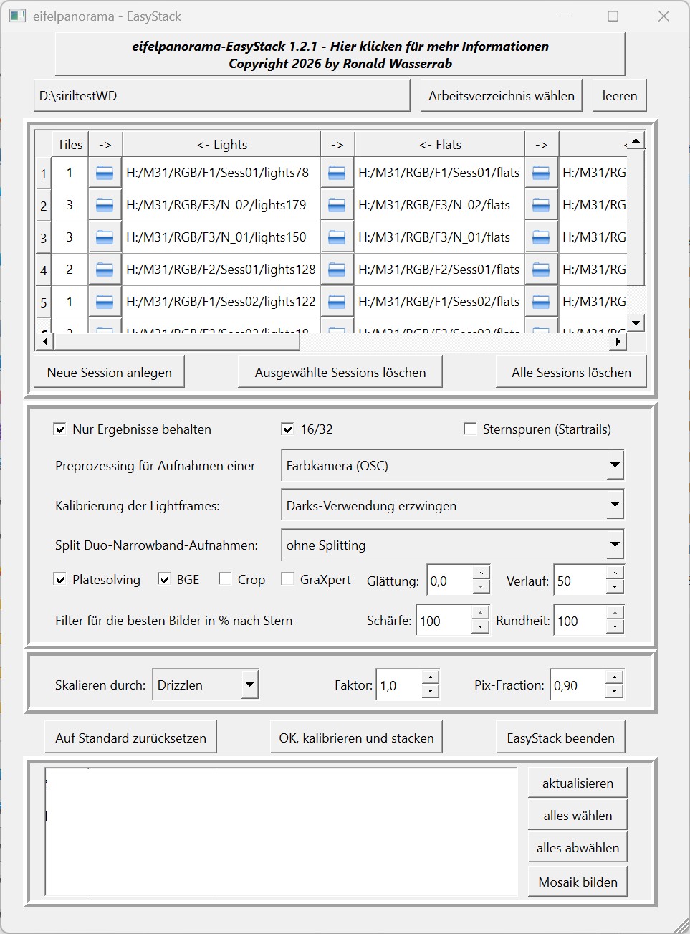690x934 pixels.
Task: Enable the Sternspuren (Startrails) checkbox
Action: 470,429
